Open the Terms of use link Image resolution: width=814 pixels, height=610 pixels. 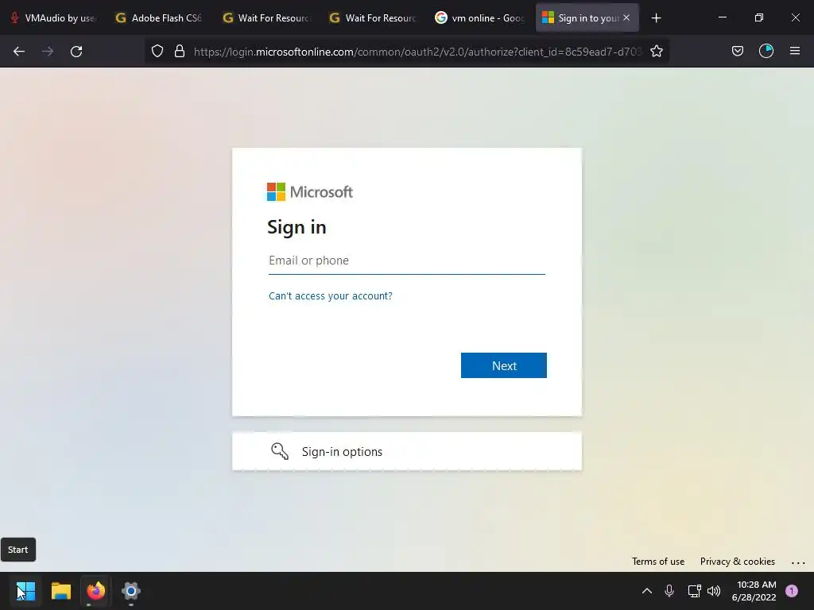[658, 562]
